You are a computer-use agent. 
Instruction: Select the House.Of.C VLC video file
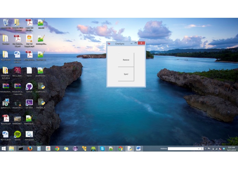[17, 104]
